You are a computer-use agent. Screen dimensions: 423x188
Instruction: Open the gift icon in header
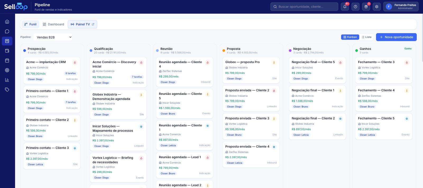click(366, 7)
